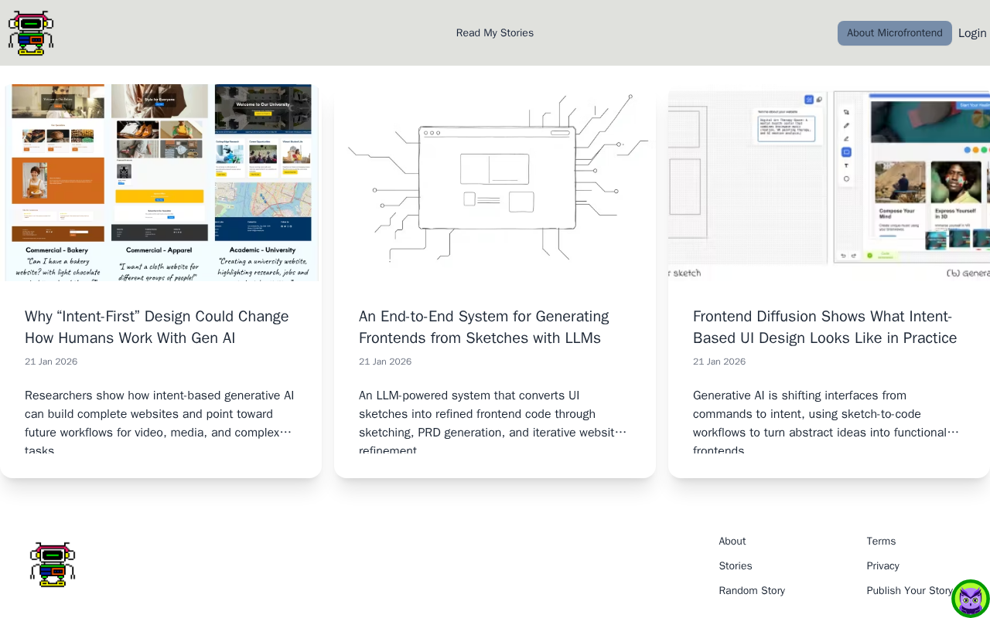Open a Random Story from footer
The height and width of the screenshot is (618, 990).
(752, 591)
